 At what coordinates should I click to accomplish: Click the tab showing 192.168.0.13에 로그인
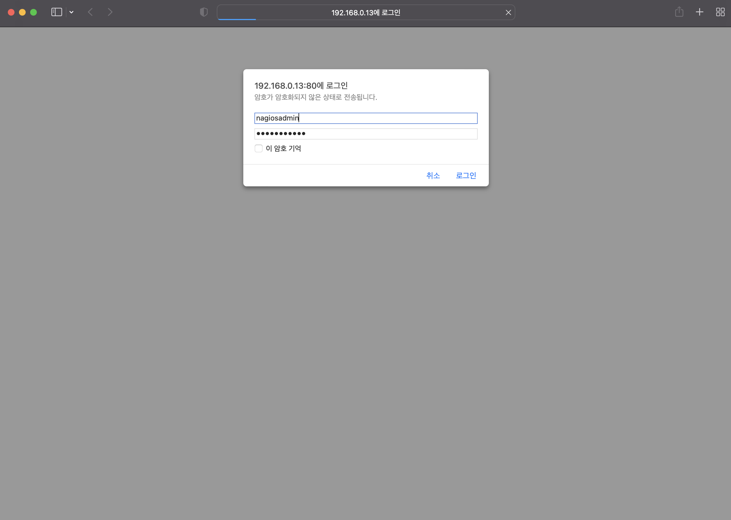[366, 13]
